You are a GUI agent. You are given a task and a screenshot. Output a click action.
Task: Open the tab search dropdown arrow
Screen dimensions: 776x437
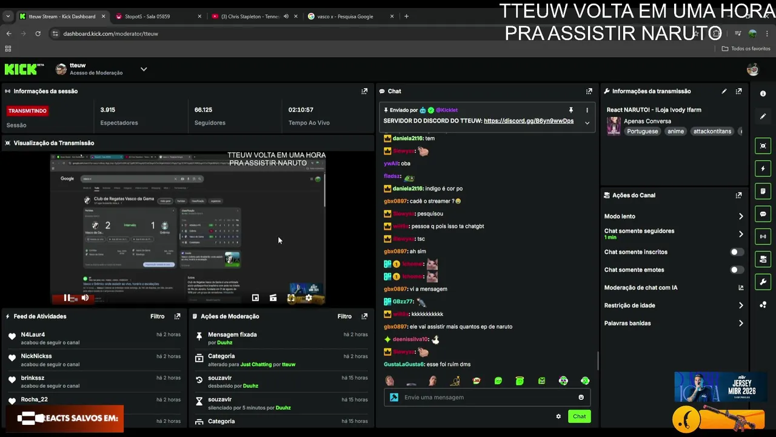click(8, 16)
